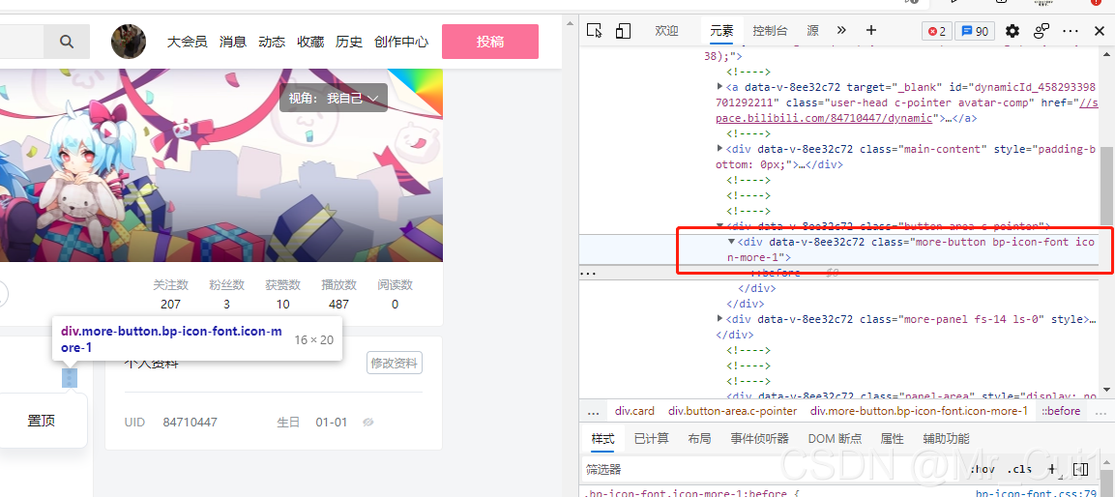Expand the more-panel div node
This screenshot has height=497, width=1115.
(x=720, y=319)
